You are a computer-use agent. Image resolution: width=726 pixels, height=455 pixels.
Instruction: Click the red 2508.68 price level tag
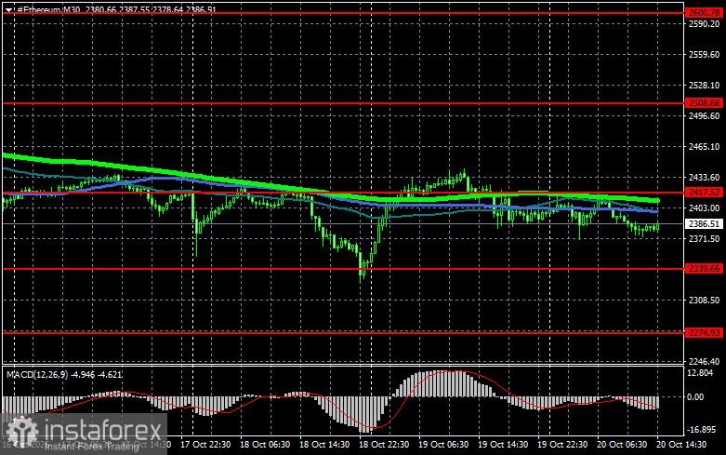tap(705, 103)
